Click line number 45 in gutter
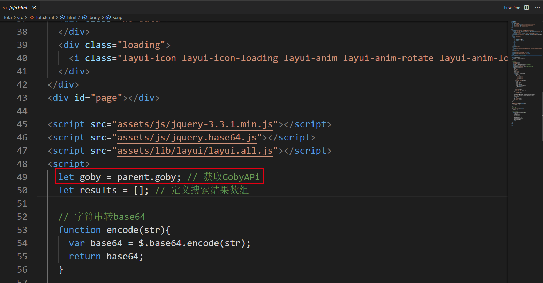Viewport: 543px width, 283px height. 22,124
